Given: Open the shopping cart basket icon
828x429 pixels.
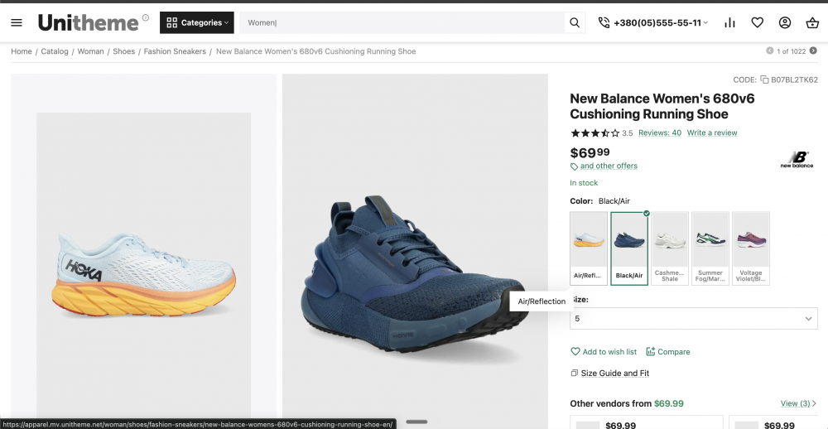Looking at the screenshot, I should click(x=812, y=22).
